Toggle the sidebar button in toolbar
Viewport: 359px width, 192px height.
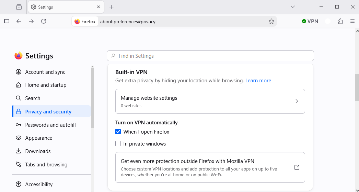coord(7,21)
